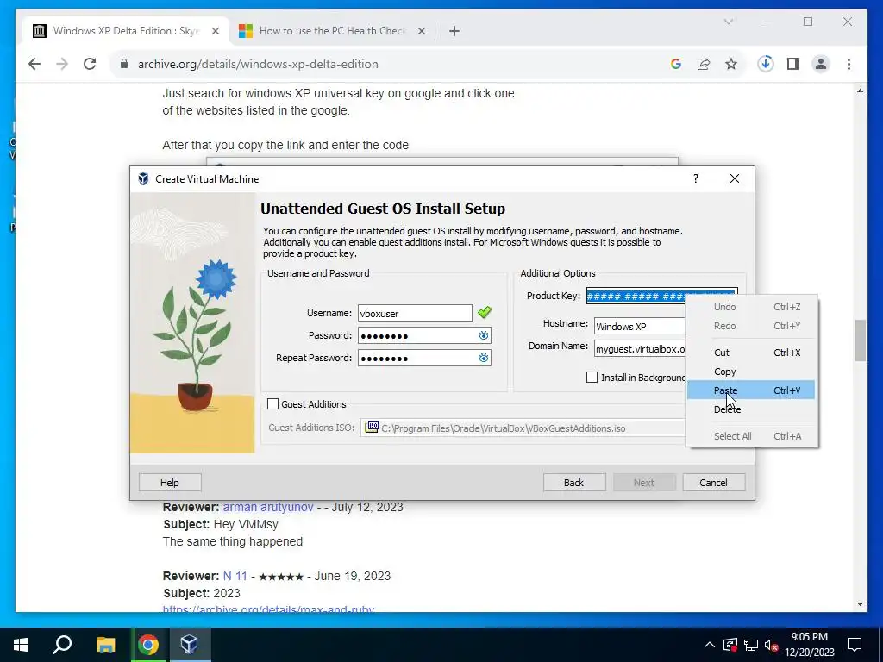Viewport: 883px width, 662px height.
Task: Click the Chrome forward arrow
Action: pos(62,64)
